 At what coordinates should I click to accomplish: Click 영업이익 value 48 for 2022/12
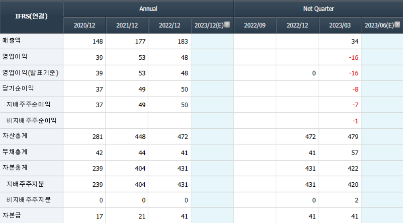pyautogui.click(x=184, y=58)
